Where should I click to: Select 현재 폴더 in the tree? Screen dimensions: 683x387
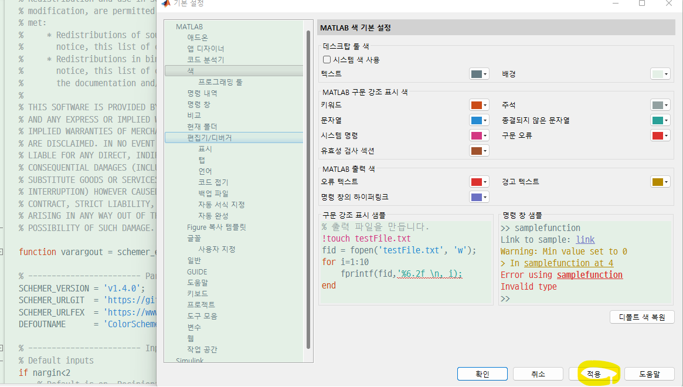pos(202,127)
